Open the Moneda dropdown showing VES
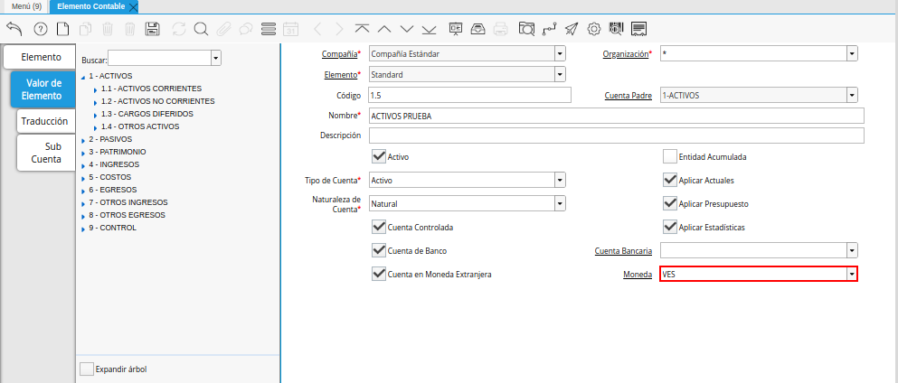The width and height of the screenshot is (898, 383). 851,274
